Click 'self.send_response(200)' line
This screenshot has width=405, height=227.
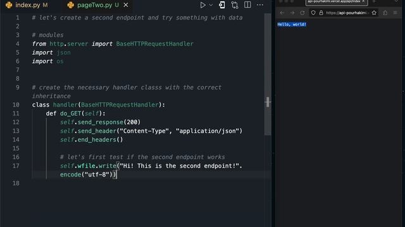tap(100, 122)
